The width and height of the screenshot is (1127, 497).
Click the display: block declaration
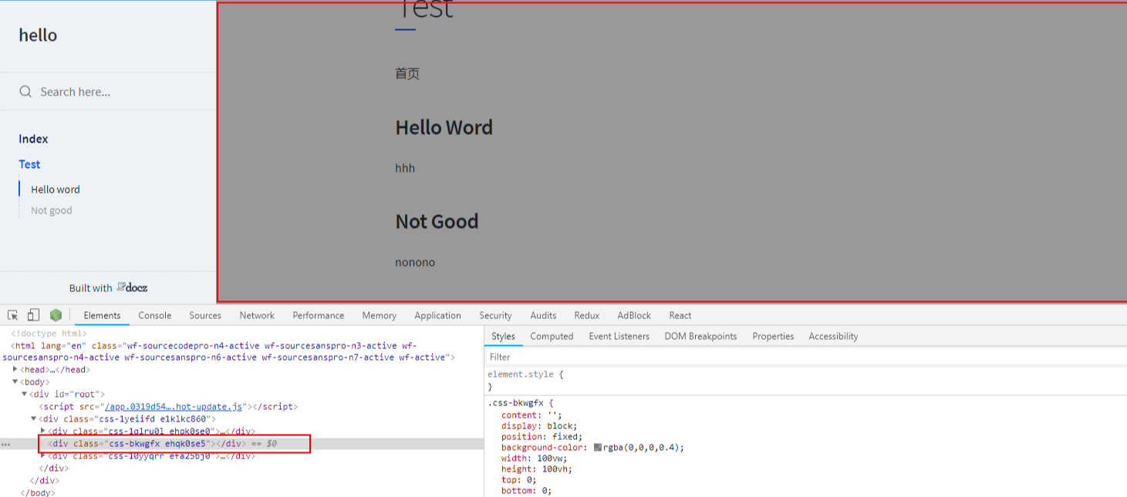point(539,426)
